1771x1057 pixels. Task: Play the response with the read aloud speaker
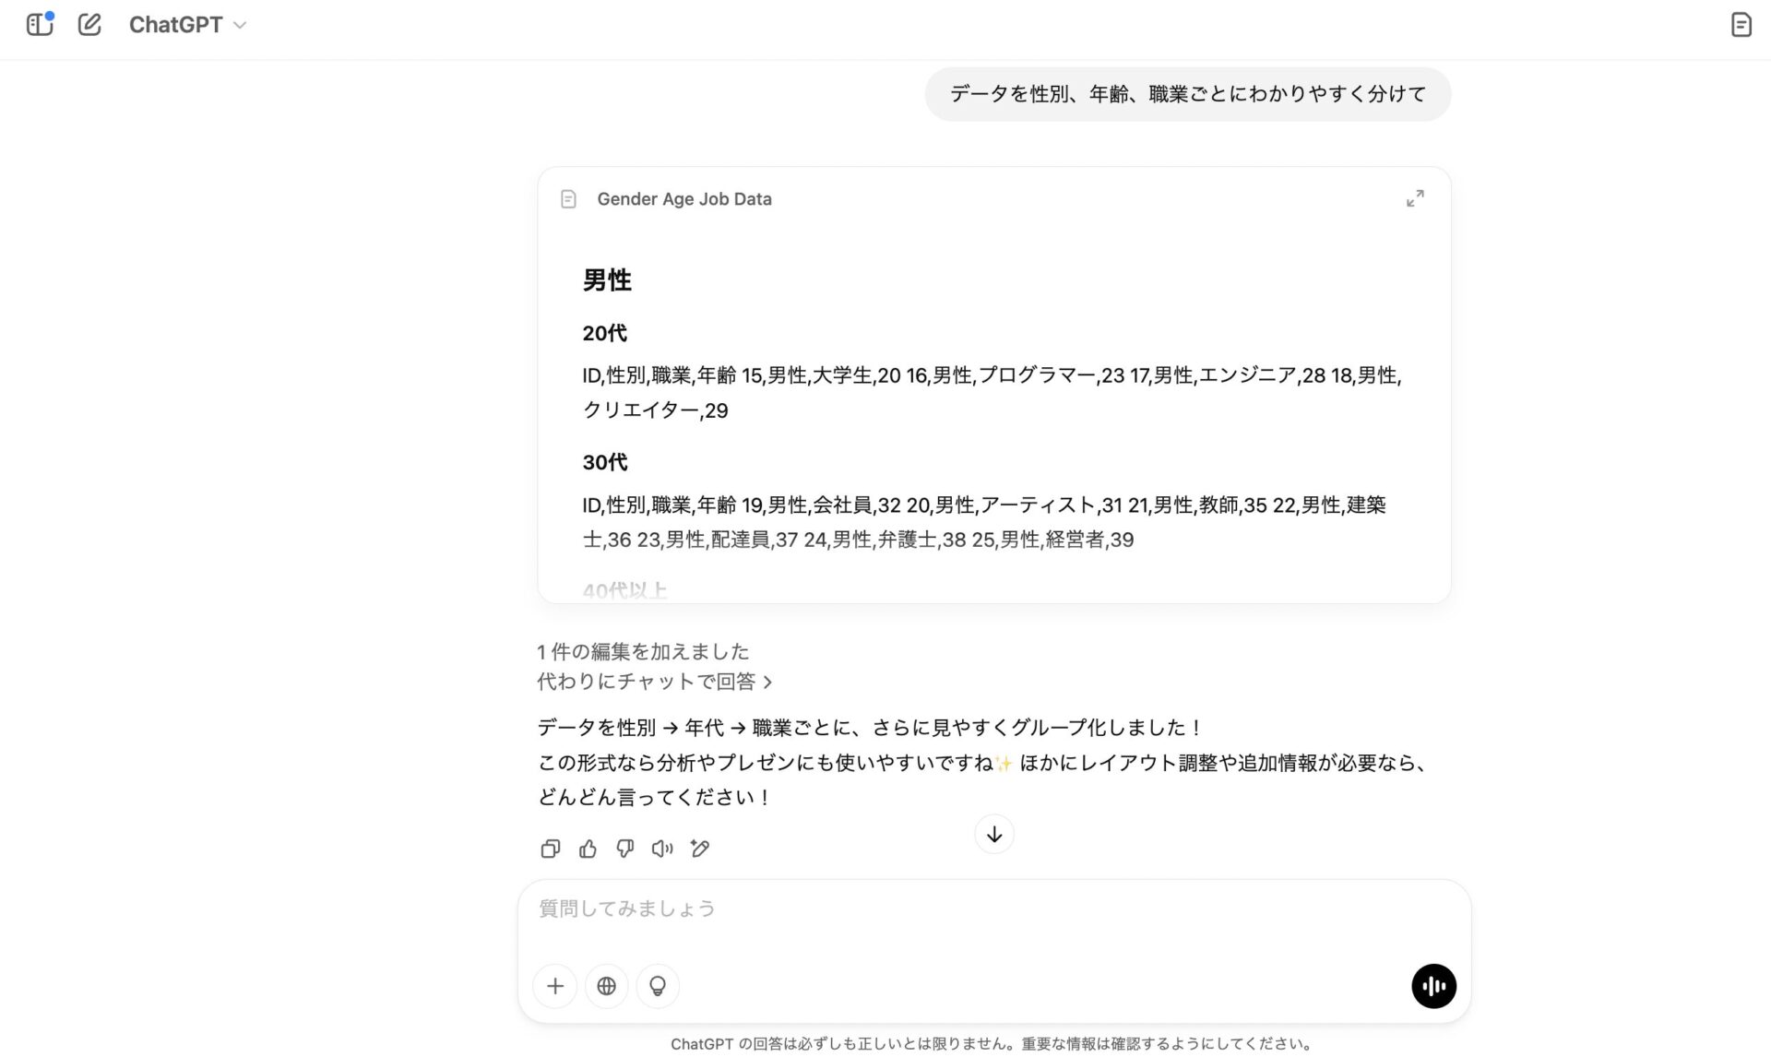click(x=662, y=849)
